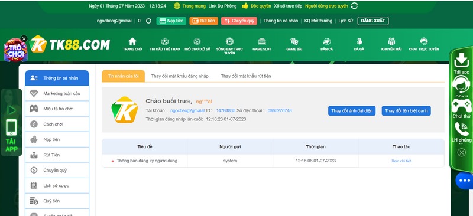Click the ĐĂNG XUẤT logout button
The image size is (473, 216).
click(373, 21)
